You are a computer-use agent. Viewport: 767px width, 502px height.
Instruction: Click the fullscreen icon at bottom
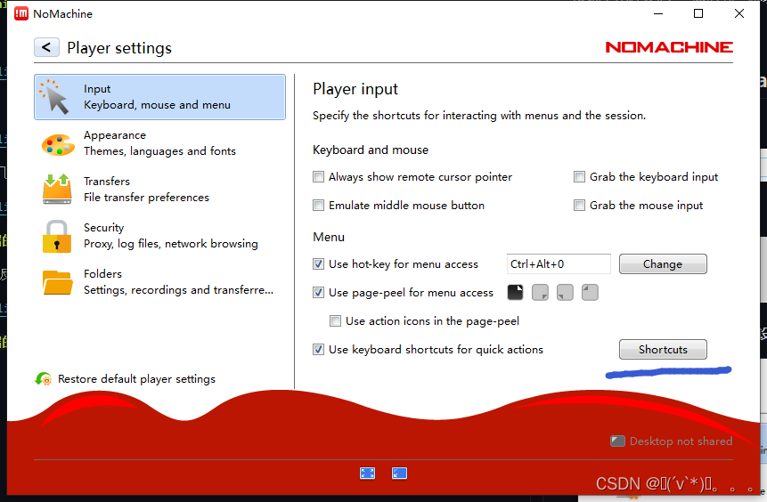[x=367, y=474]
